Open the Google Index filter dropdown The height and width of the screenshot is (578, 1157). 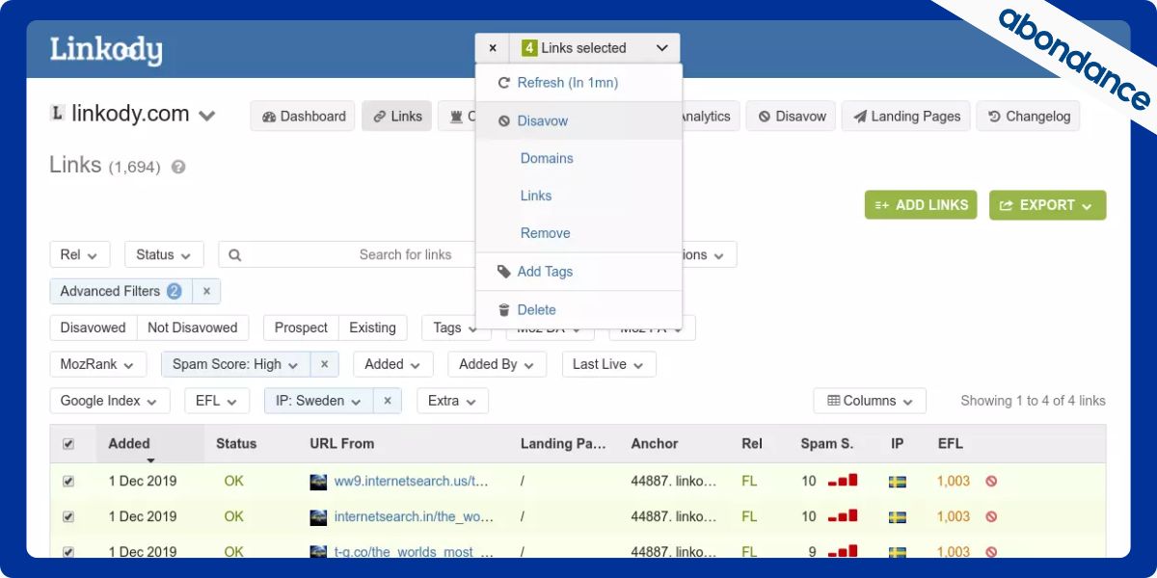coord(110,401)
